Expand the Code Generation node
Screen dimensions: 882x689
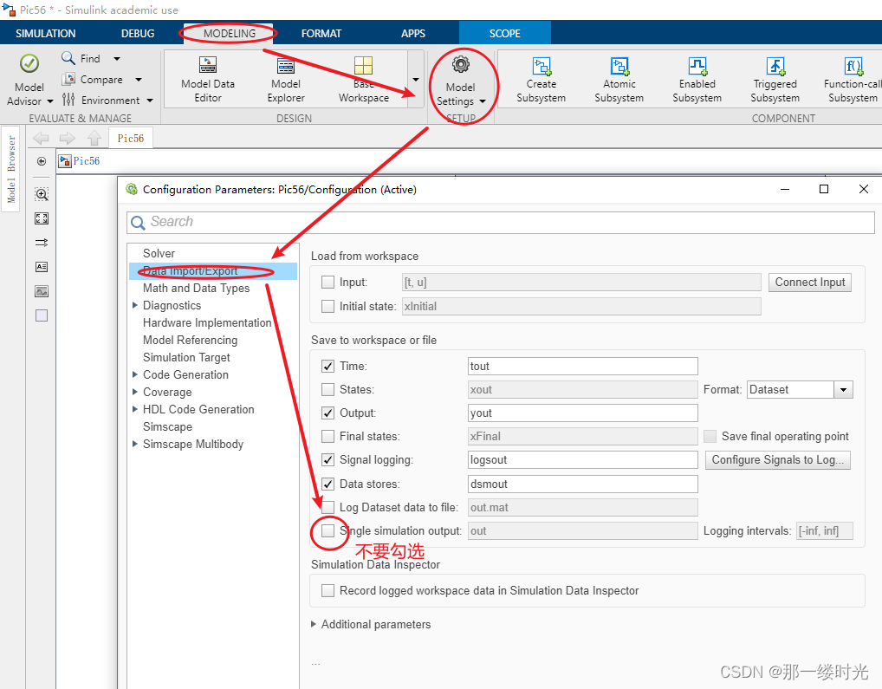point(135,374)
